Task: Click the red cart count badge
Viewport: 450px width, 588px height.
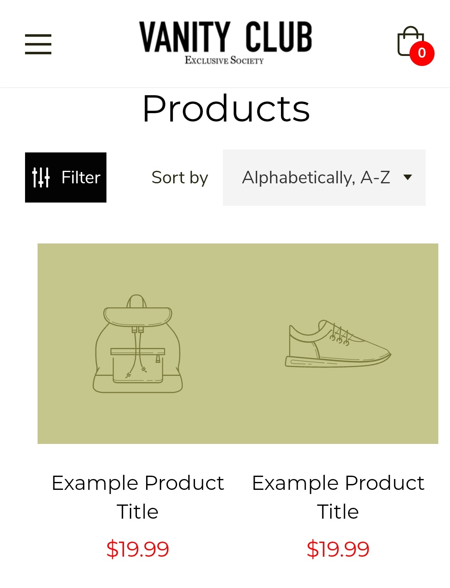Action: coord(422,53)
